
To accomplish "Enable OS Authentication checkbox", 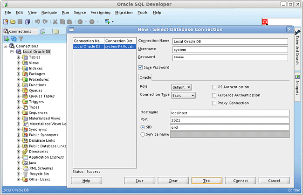I will pos(214,87).
